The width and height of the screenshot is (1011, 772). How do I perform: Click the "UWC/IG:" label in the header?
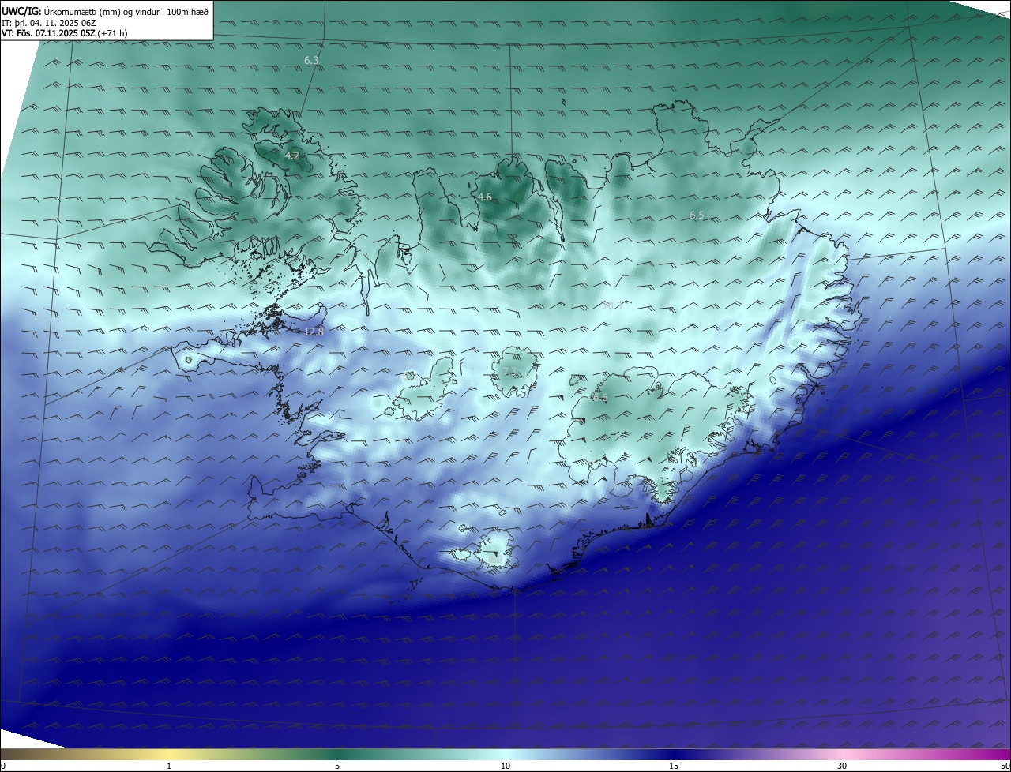21,11
